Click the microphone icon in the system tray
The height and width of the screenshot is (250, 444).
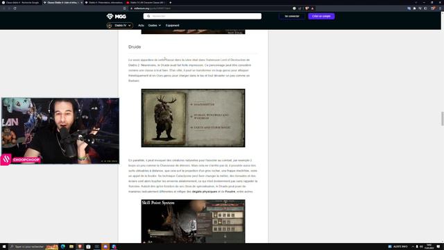417,247
